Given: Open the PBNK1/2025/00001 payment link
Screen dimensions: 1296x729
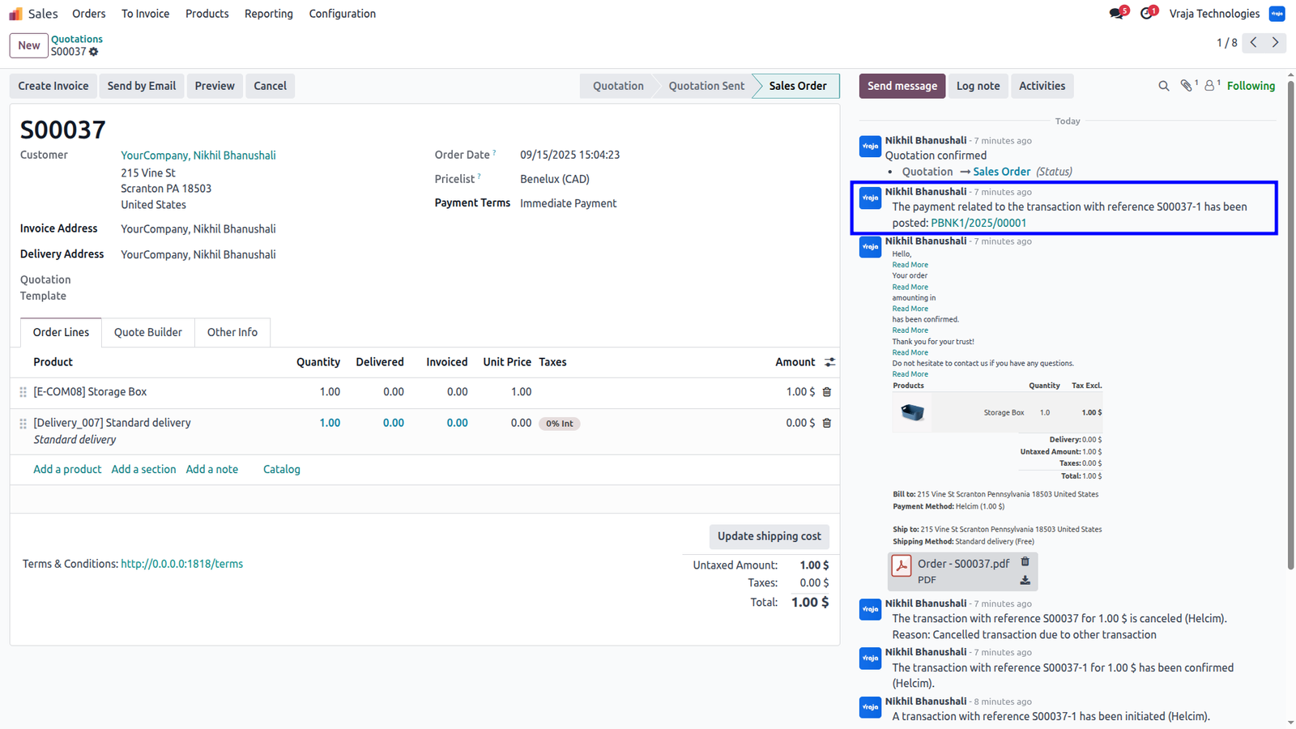Looking at the screenshot, I should click(x=978, y=223).
